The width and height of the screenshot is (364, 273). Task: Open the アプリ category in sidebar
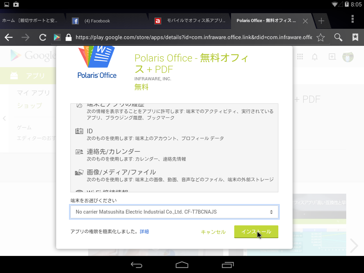28,76
